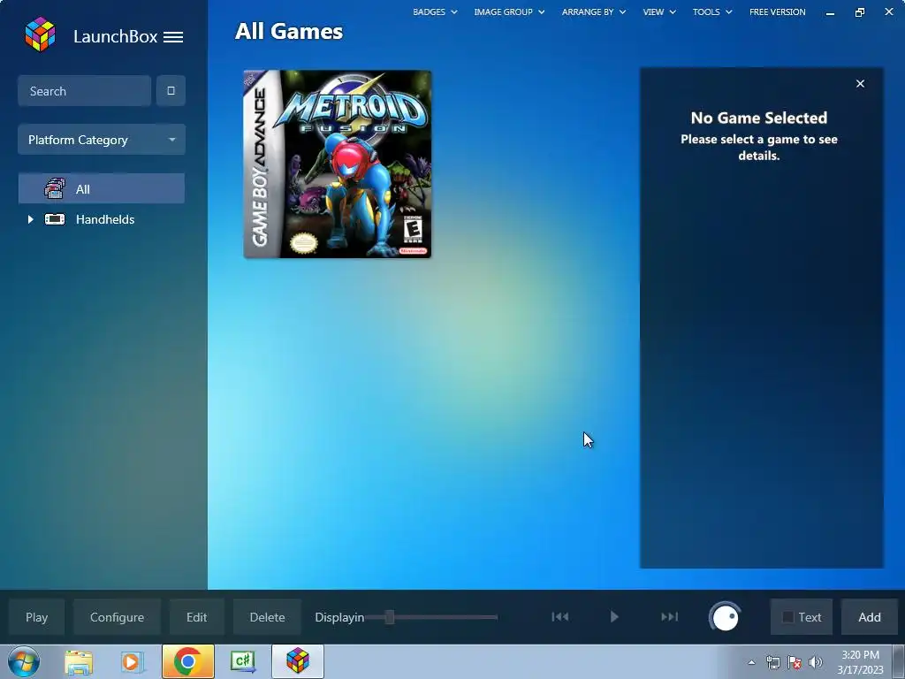
Task: Start music playback with the play icon
Action: coord(614,616)
